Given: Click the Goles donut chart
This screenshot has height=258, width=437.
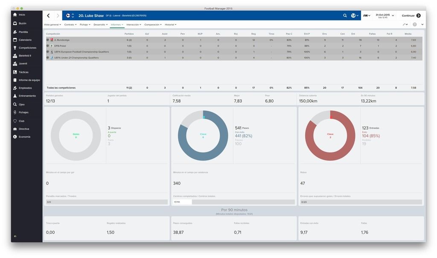Looking at the screenshot, I should pyautogui.click(x=76, y=135).
